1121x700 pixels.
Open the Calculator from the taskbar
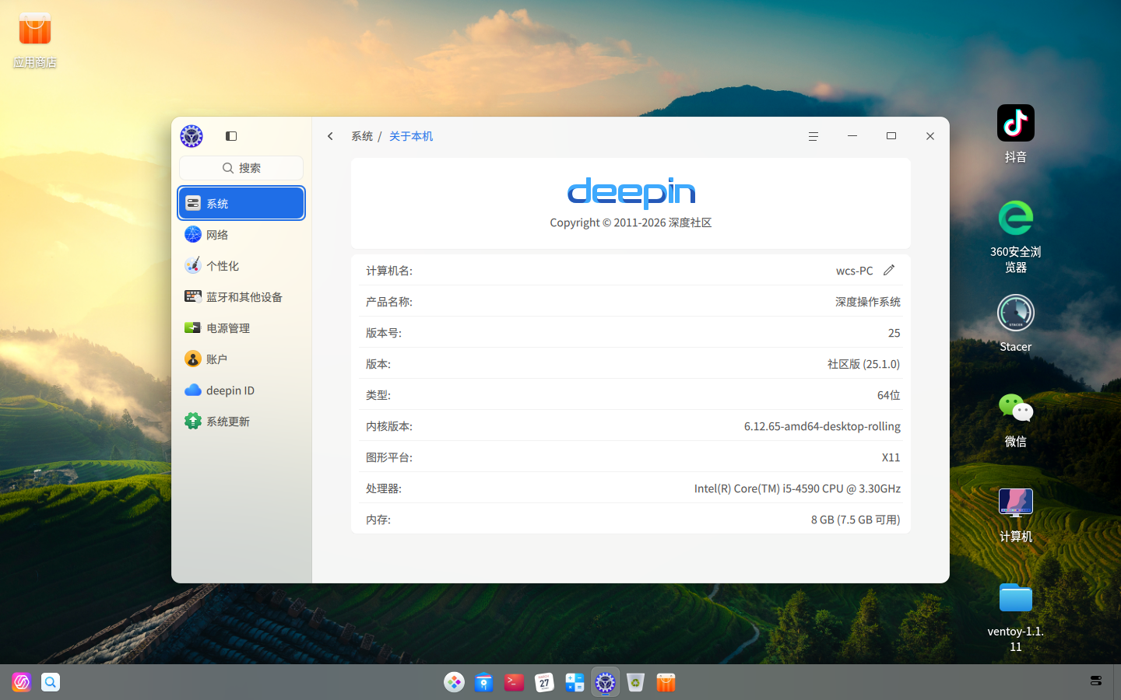(x=575, y=682)
